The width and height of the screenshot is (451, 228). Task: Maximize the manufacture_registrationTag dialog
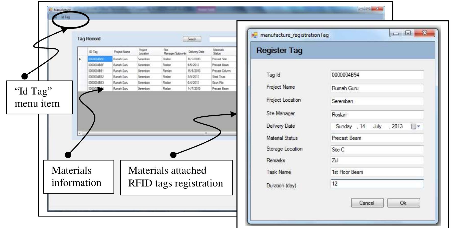[x=408, y=33]
